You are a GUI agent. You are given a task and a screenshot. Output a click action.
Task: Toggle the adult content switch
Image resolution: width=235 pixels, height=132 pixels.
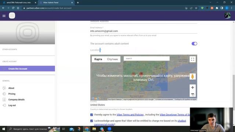click(194, 44)
